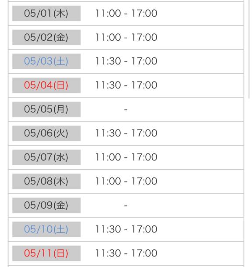Click the 11:00 - 17:00 hours for 05/08

pos(126,181)
